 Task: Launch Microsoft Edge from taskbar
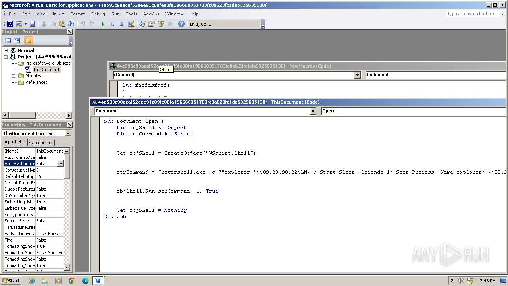click(x=85, y=281)
